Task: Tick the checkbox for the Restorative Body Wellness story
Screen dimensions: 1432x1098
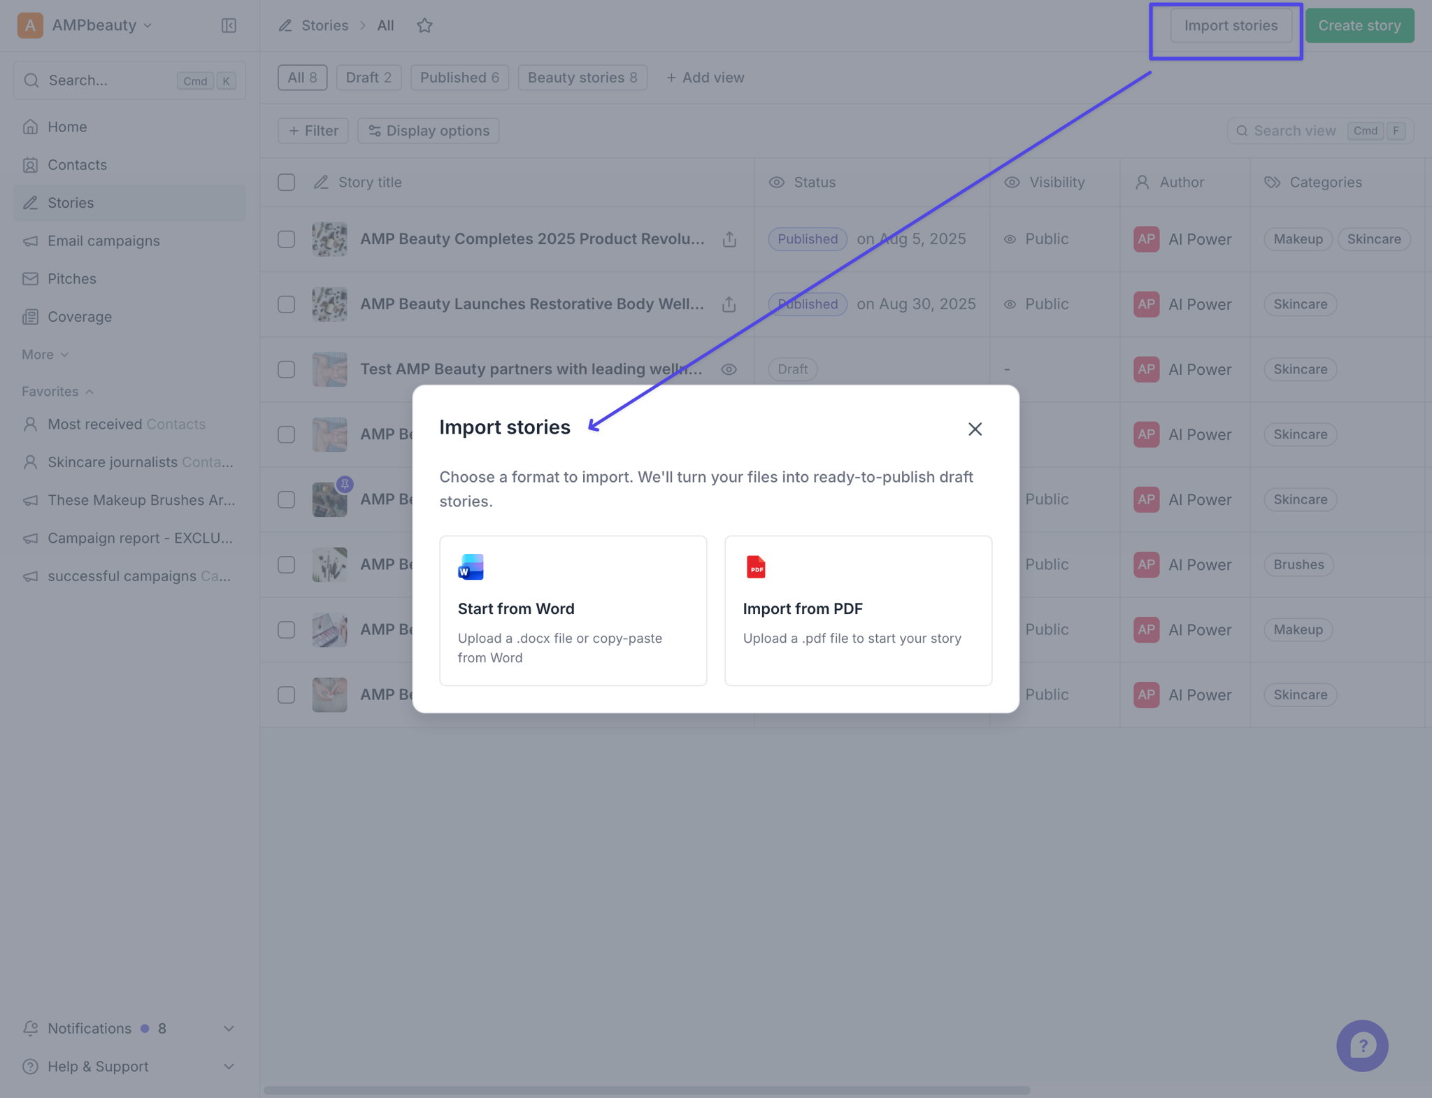Action: 286,304
